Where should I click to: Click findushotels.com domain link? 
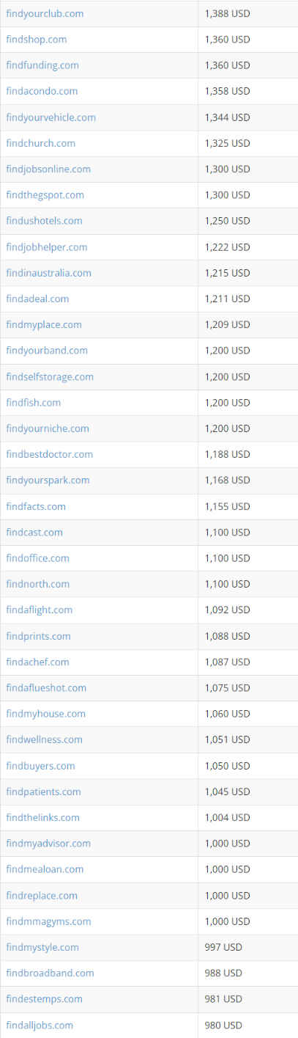click(x=44, y=221)
